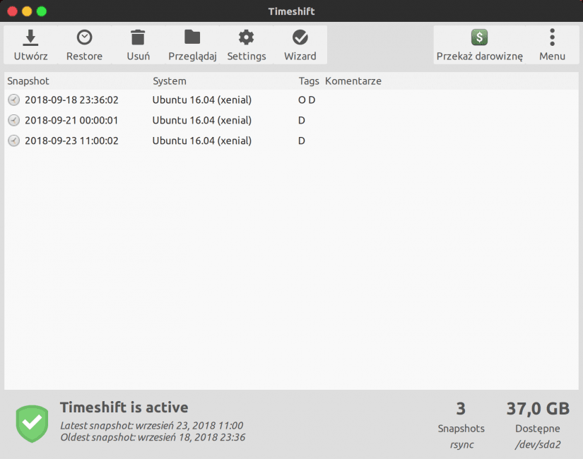Minimize window with the yellow button

(x=27, y=11)
